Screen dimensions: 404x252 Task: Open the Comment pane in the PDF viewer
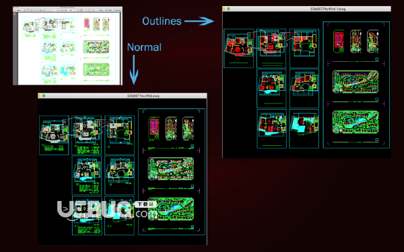tap(117, 10)
